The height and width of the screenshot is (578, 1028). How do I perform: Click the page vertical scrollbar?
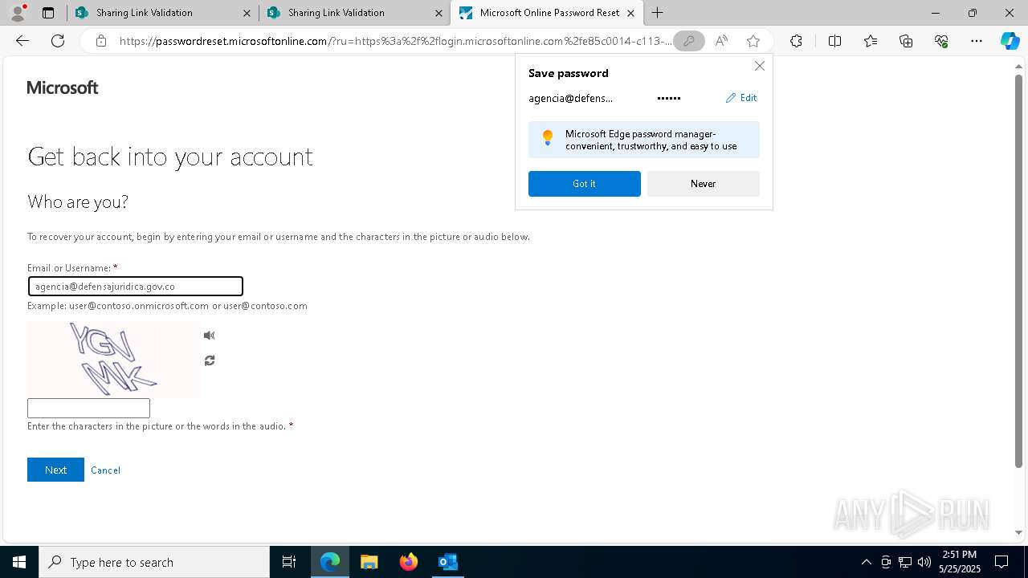pyautogui.click(x=1018, y=271)
